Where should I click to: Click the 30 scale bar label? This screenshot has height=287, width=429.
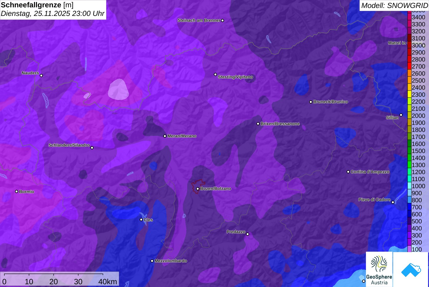click(78, 282)
